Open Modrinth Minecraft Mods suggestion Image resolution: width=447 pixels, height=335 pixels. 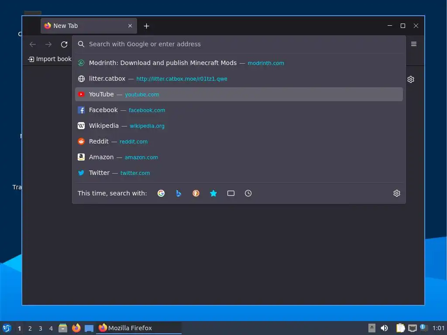(239, 63)
